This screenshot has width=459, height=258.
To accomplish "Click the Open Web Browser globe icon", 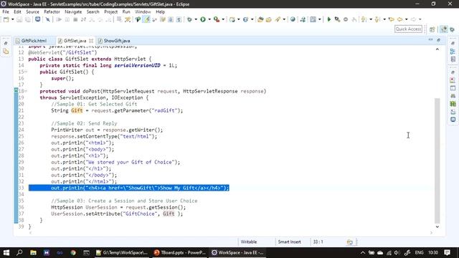I will coord(293,19).
